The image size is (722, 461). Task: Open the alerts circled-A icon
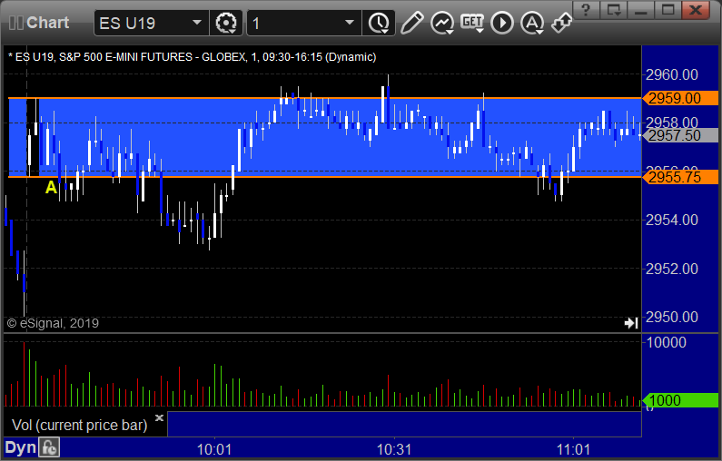532,23
